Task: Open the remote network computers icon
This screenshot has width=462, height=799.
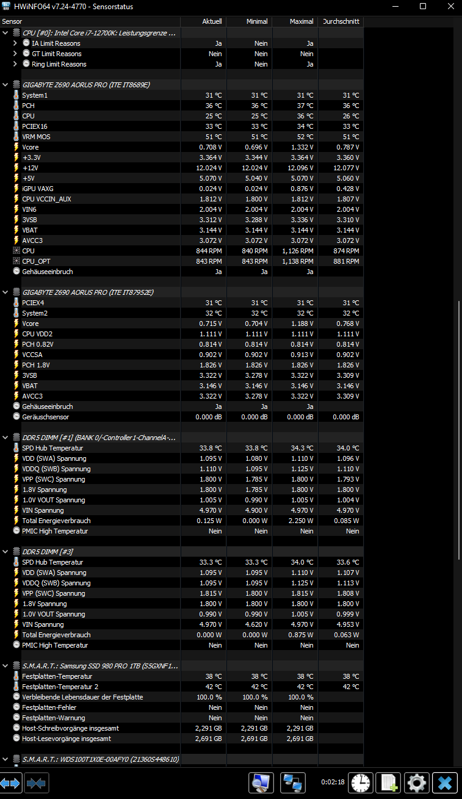Action: (293, 783)
